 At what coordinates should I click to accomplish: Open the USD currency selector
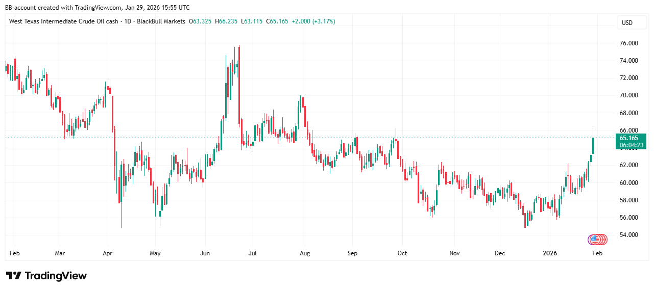click(626, 23)
